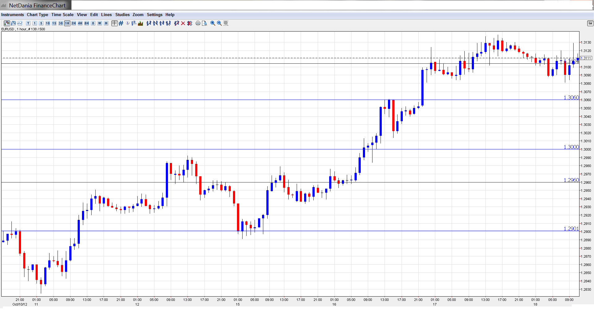The width and height of the screenshot is (594, 334).
Task: Add a study via the bar-chart icon
Action: [x=140, y=23]
